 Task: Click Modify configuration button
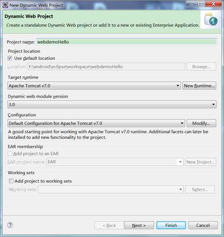pos(201,123)
